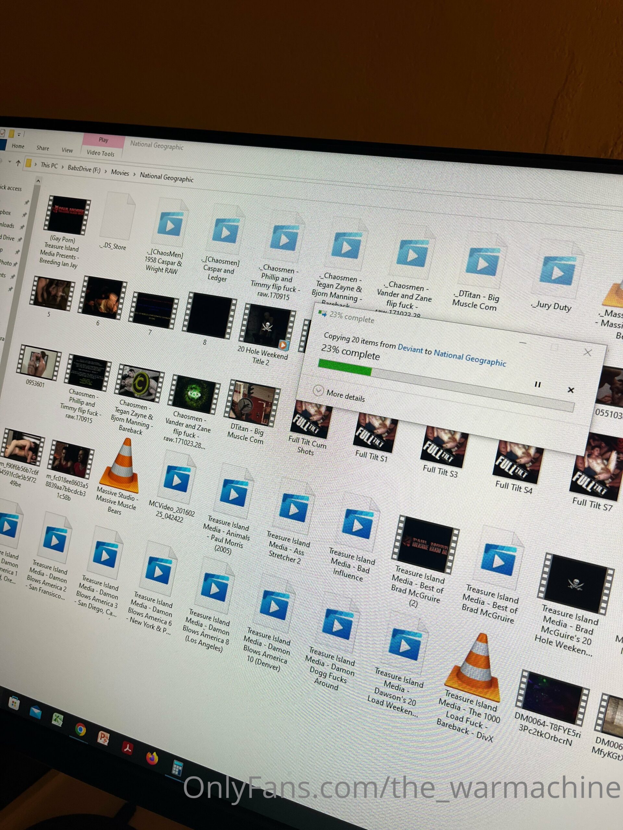This screenshot has height=830, width=623.
Task: Select the Video Tools ribbon tab
Action: pyautogui.click(x=101, y=153)
